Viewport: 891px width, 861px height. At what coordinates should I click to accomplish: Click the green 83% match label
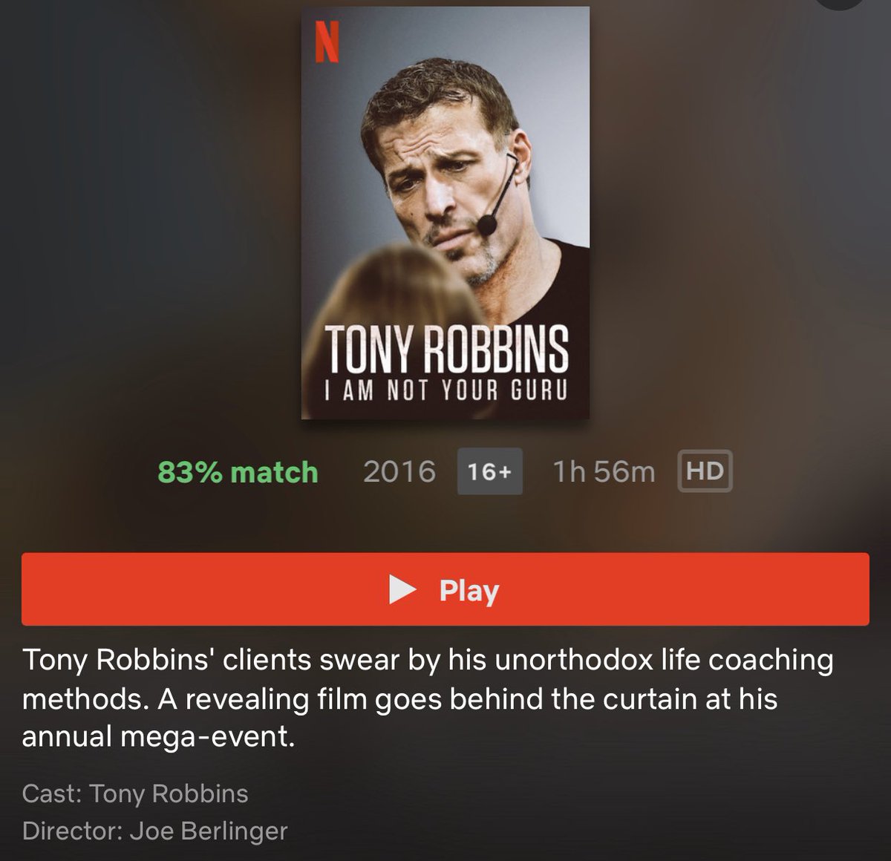click(238, 472)
